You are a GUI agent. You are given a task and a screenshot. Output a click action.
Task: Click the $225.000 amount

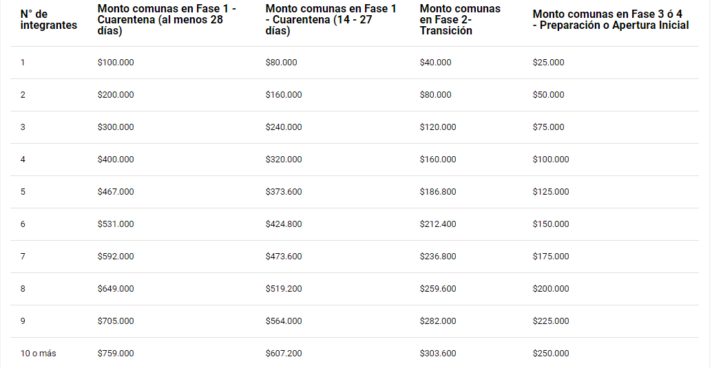(551, 321)
